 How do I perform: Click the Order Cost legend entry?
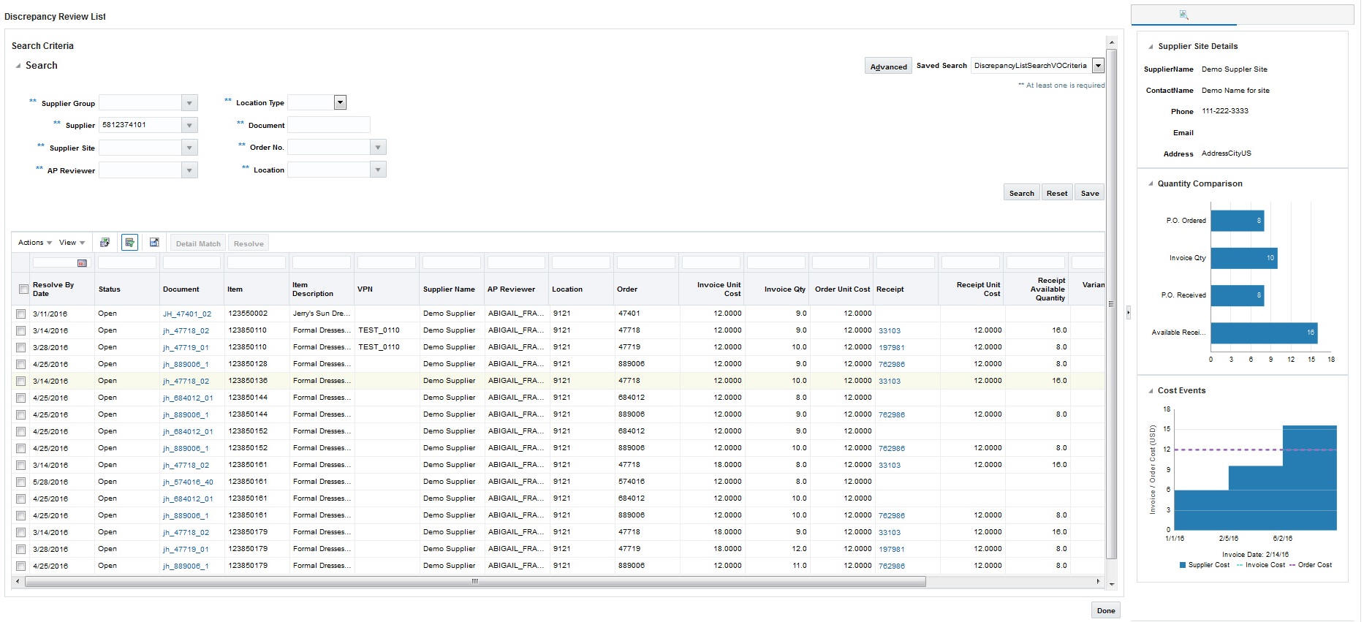1311,565
